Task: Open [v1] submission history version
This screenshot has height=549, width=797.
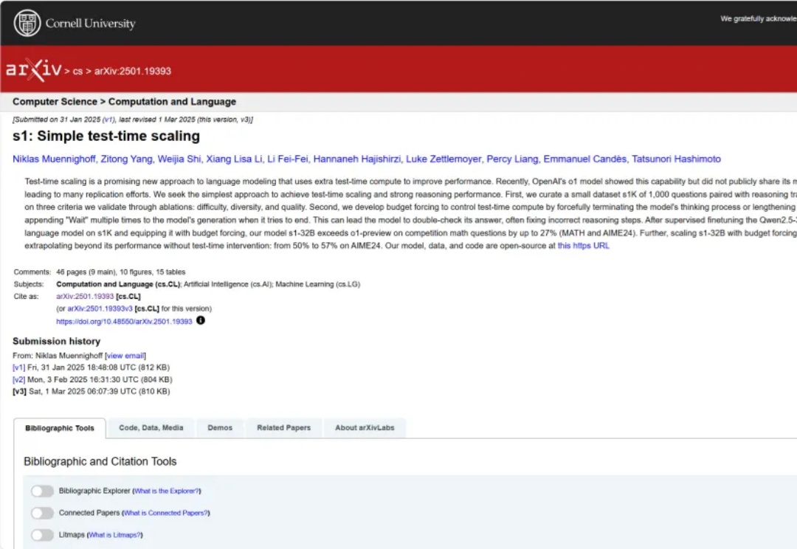Action: pos(18,367)
